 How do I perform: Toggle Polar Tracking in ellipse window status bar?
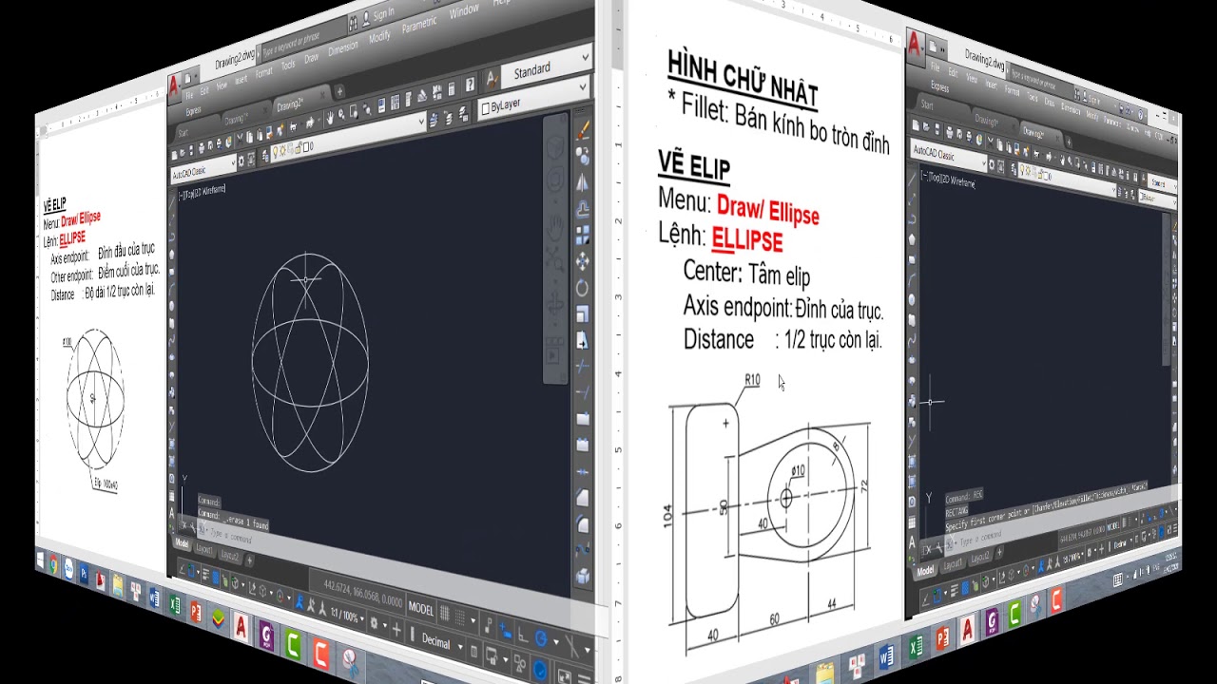pyautogui.click(x=541, y=638)
